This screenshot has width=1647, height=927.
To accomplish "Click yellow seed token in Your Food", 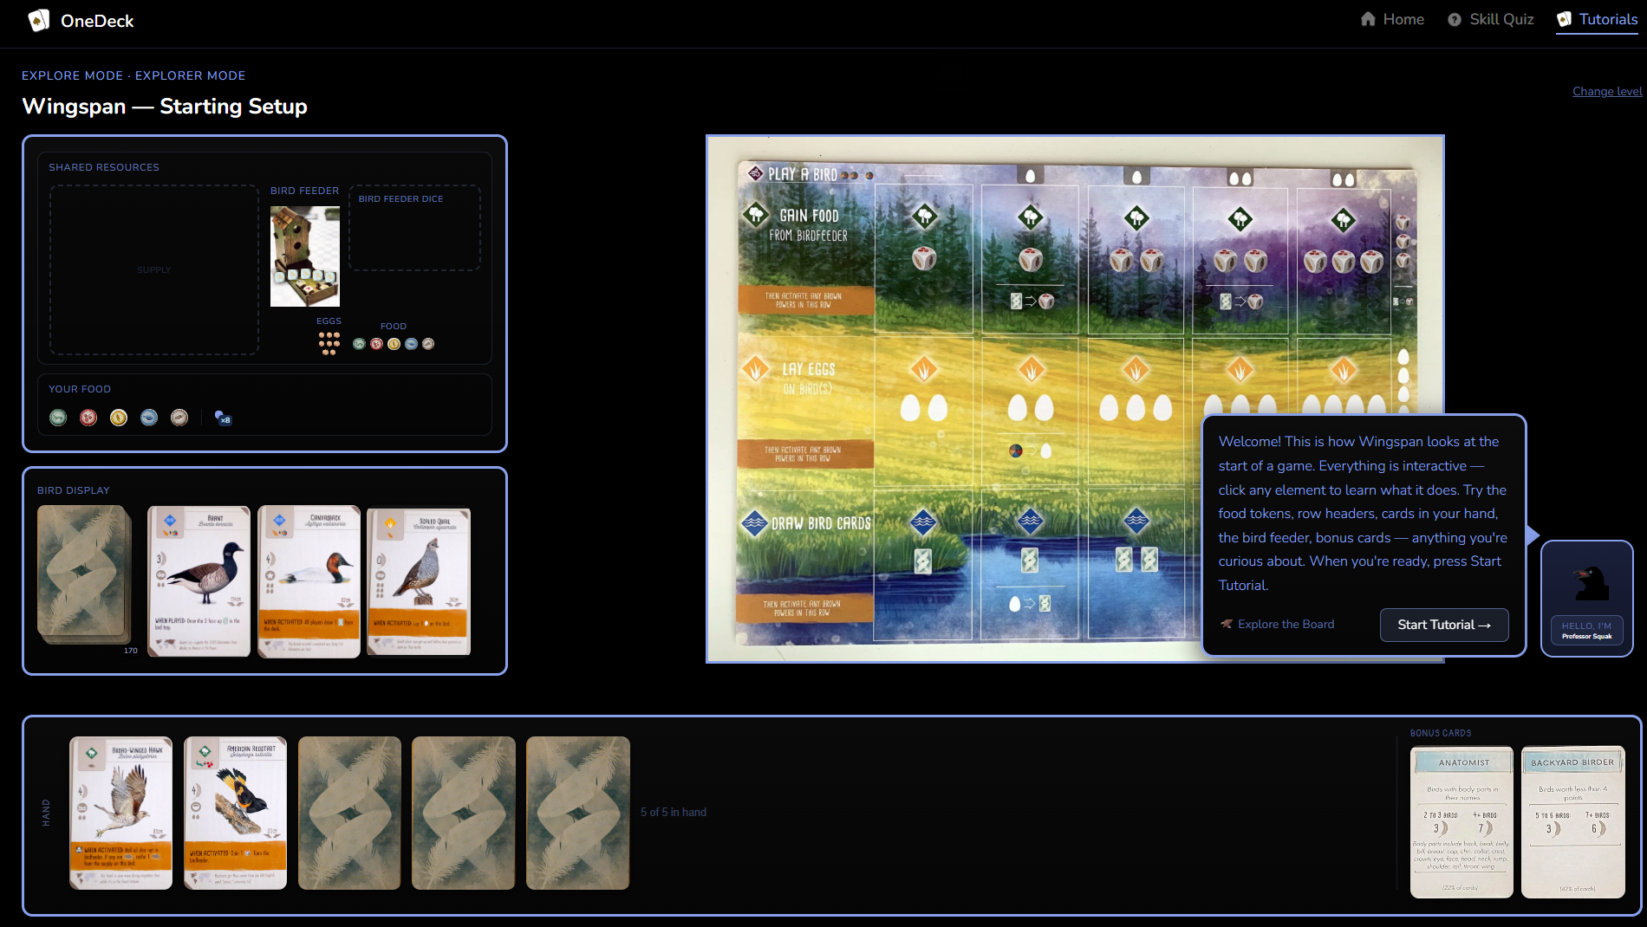I will [x=119, y=418].
